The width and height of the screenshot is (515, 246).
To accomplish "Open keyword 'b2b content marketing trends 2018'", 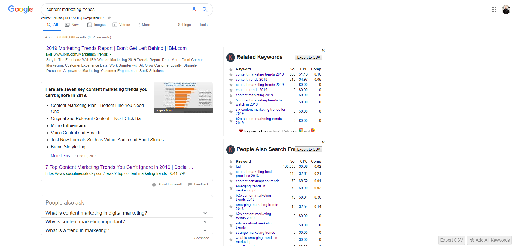I will (x=253, y=197).
